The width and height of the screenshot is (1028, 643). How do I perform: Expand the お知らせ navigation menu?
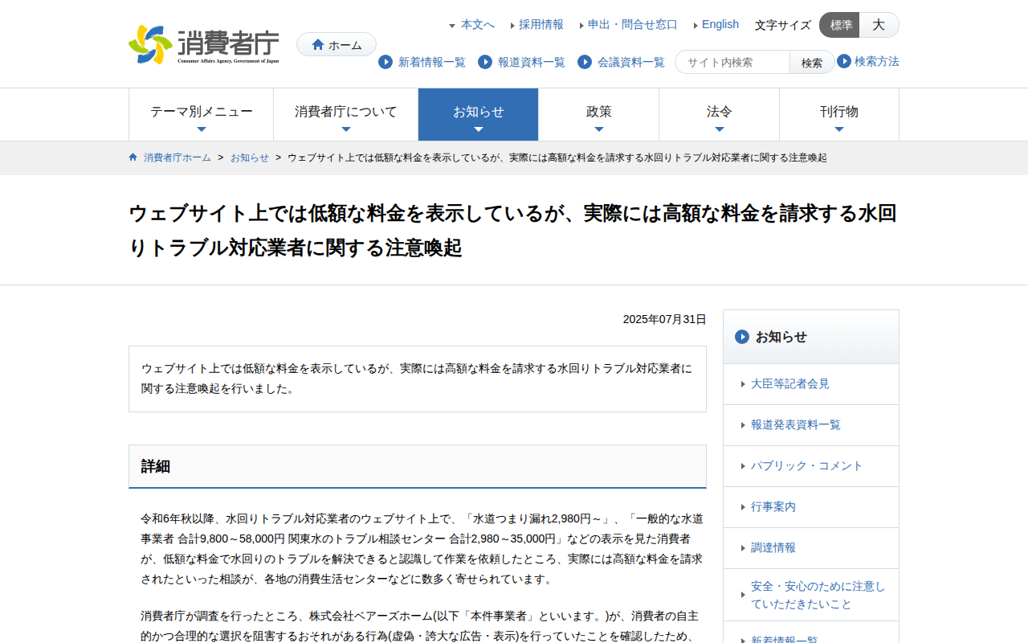click(x=479, y=114)
